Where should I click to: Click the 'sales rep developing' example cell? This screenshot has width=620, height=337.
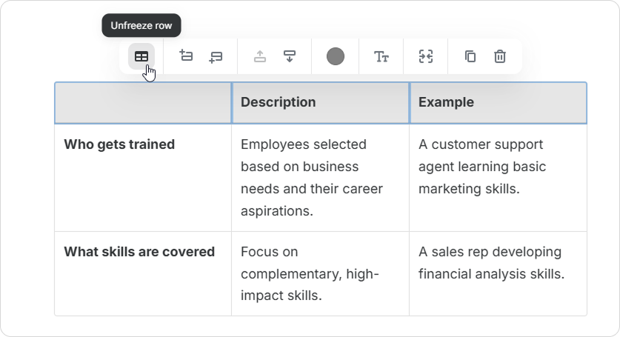tap(493, 263)
